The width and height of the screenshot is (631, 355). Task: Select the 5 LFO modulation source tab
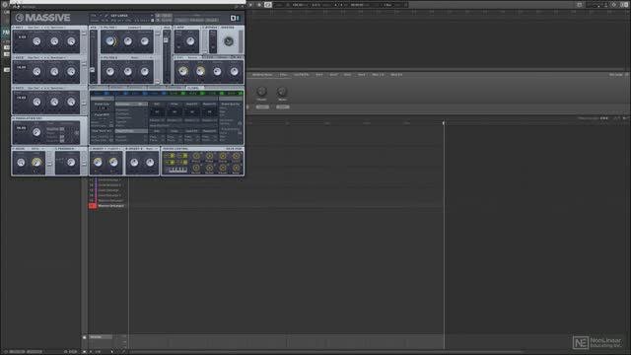click(175, 94)
